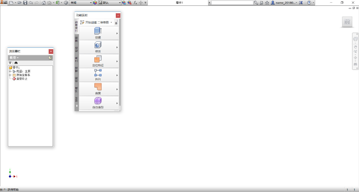Switch to the 草图 ribbon tab
Viewport: 359px width, 192px height.
pyautogui.click(x=76, y=39)
